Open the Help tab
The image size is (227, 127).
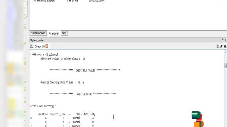click(x=64, y=33)
